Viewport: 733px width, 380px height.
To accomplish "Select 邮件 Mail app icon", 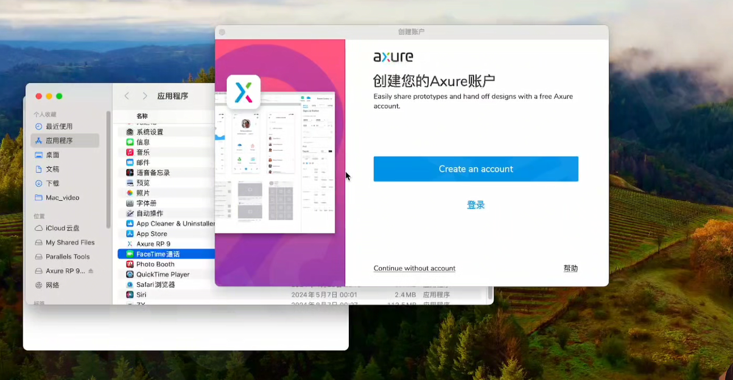I will (x=130, y=162).
